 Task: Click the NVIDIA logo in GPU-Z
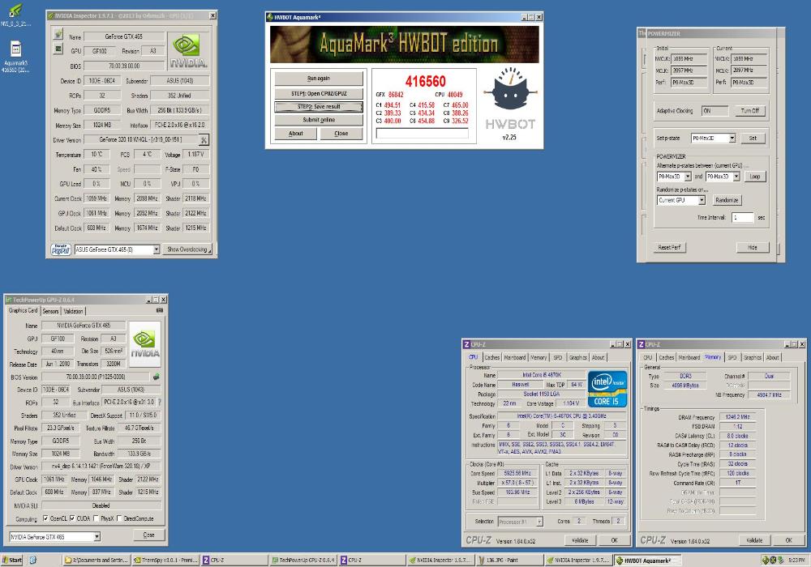click(x=145, y=343)
